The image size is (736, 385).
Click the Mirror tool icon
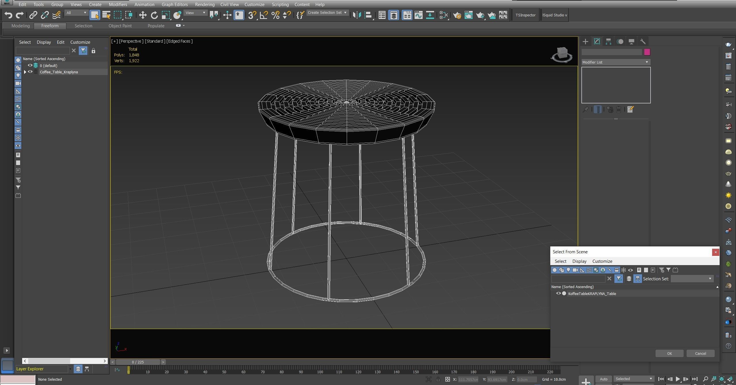tap(357, 15)
